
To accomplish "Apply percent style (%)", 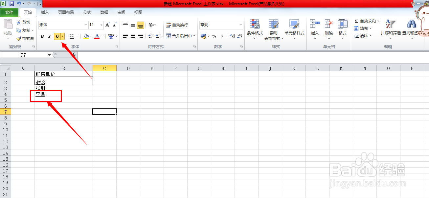I will [214, 36].
